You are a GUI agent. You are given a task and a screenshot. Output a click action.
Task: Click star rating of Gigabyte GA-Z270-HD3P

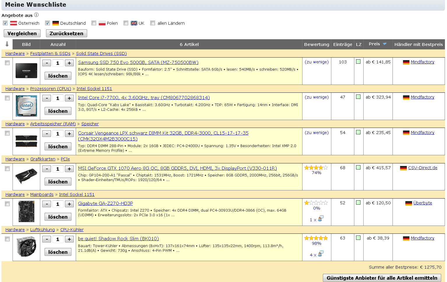316,203
